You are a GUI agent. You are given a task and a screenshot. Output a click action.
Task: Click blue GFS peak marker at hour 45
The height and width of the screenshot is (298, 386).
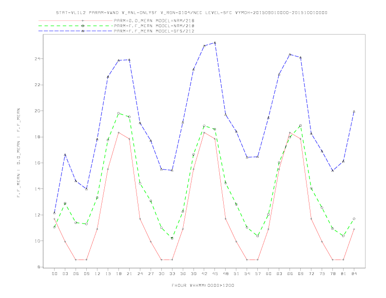pos(215,43)
